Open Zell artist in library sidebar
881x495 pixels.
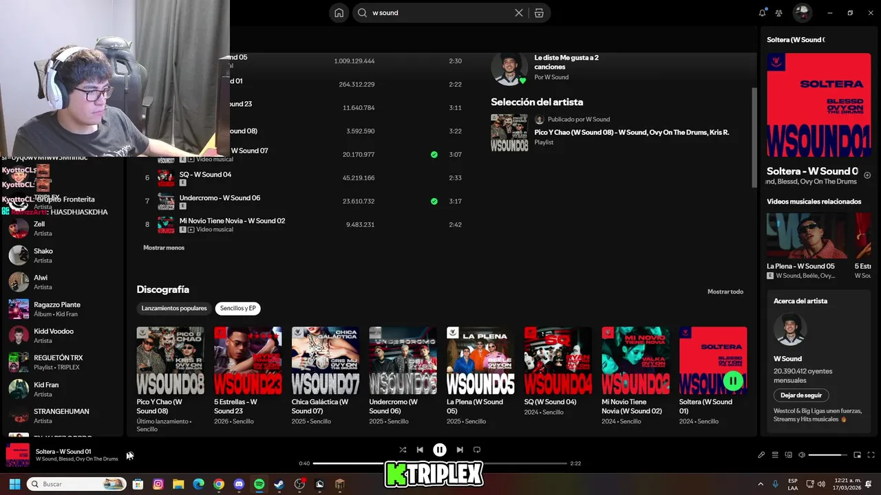[62, 228]
